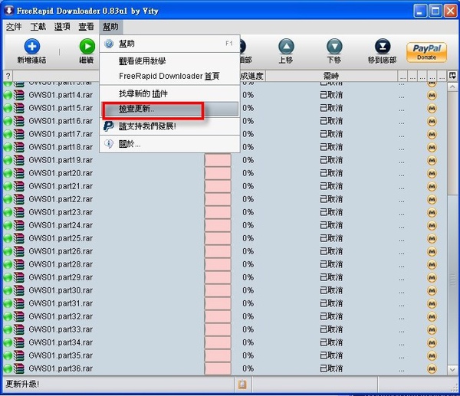Click the 需時 column header
The height and width of the screenshot is (396, 460).
click(x=330, y=76)
